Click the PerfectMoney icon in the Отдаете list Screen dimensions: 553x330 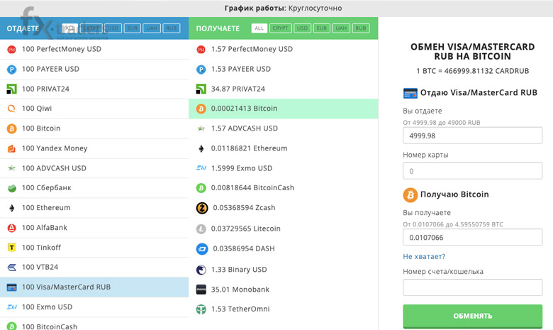11,50
